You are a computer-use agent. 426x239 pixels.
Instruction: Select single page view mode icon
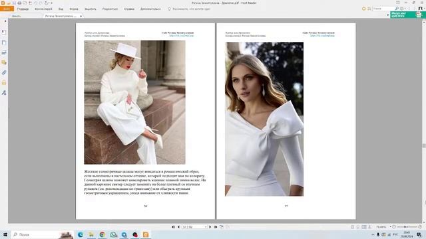(352, 227)
